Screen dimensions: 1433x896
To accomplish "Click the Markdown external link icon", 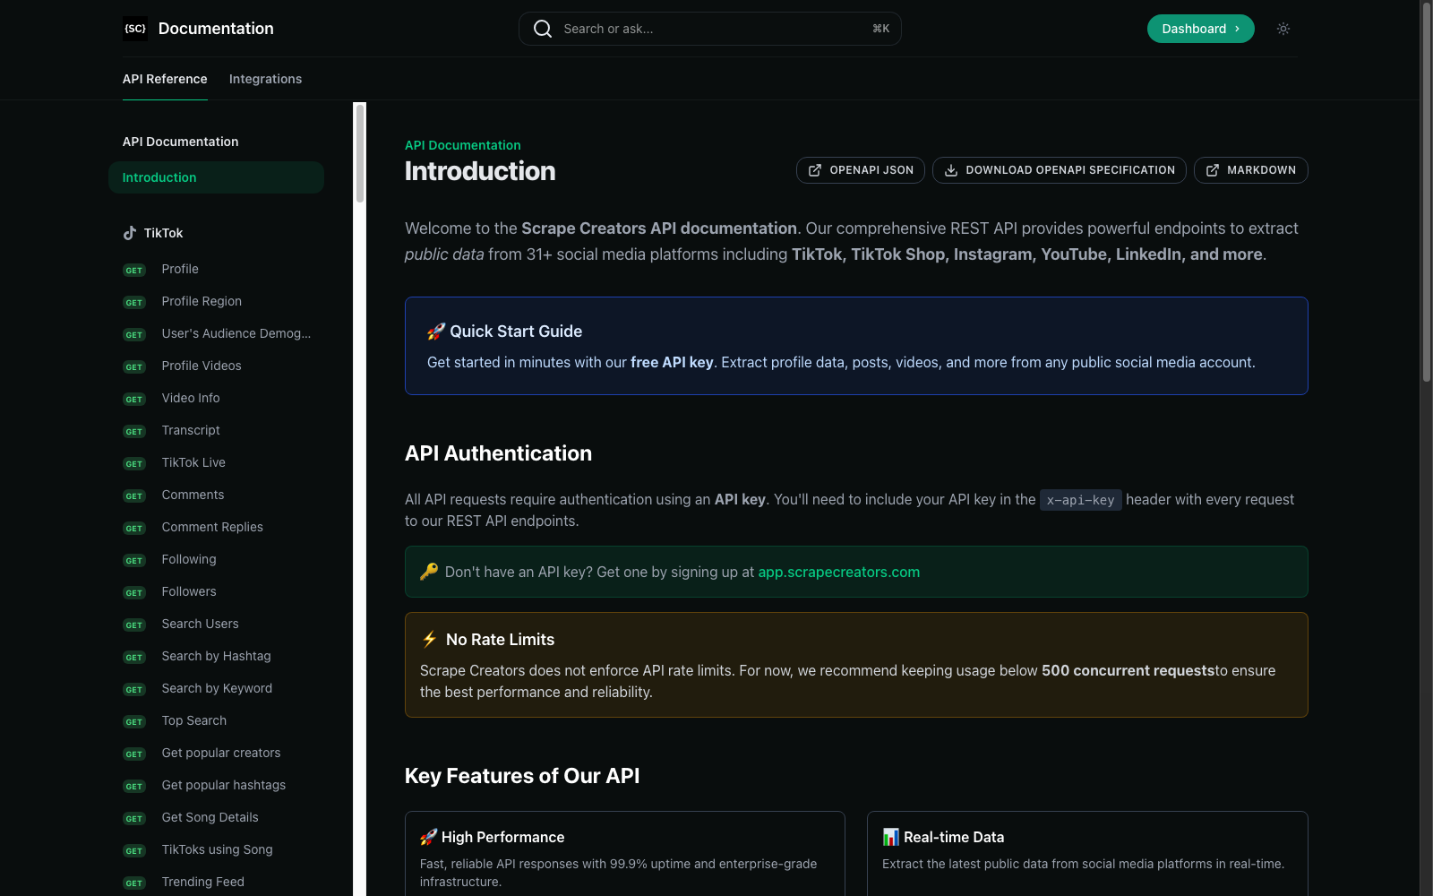I will pyautogui.click(x=1213, y=170).
